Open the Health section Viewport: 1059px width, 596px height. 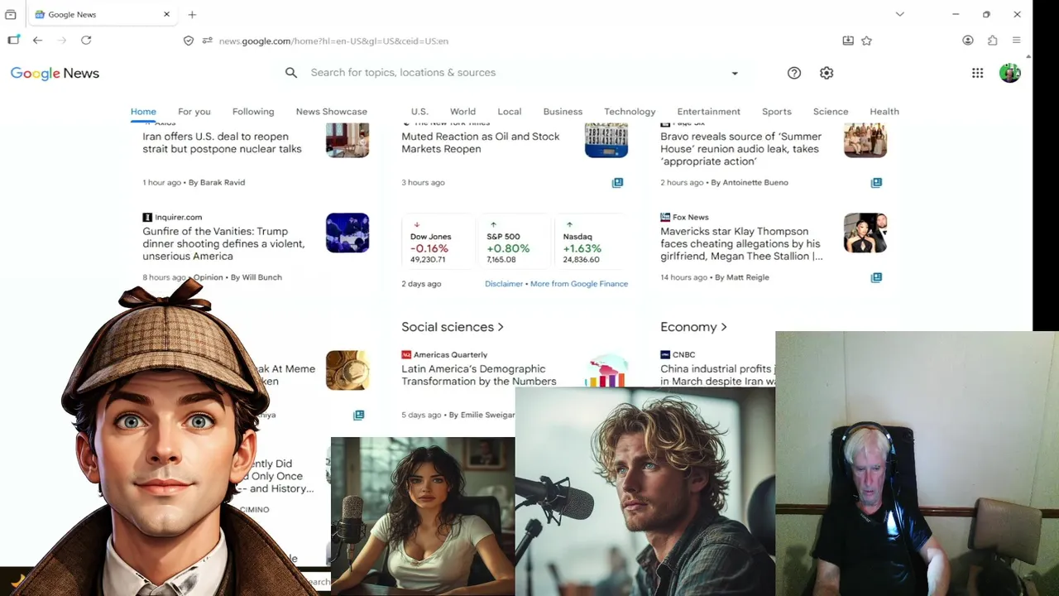[884, 112]
